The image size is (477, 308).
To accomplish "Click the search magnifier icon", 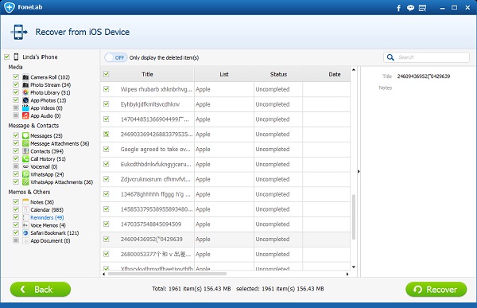I will pyautogui.click(x=390, y=57).
